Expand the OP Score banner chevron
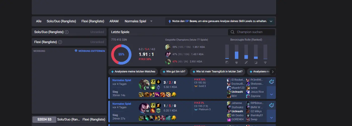This screenshot has height=126, width=352. coord(271,21)
